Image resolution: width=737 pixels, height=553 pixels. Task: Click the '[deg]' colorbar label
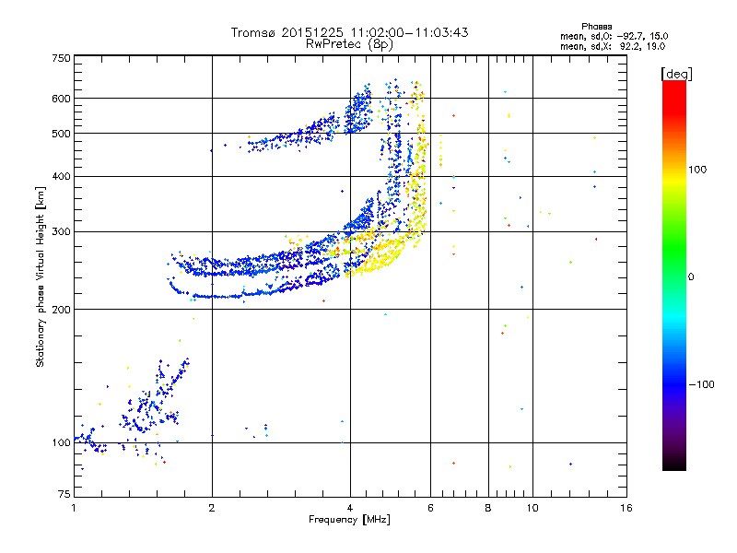click(676, 74)
